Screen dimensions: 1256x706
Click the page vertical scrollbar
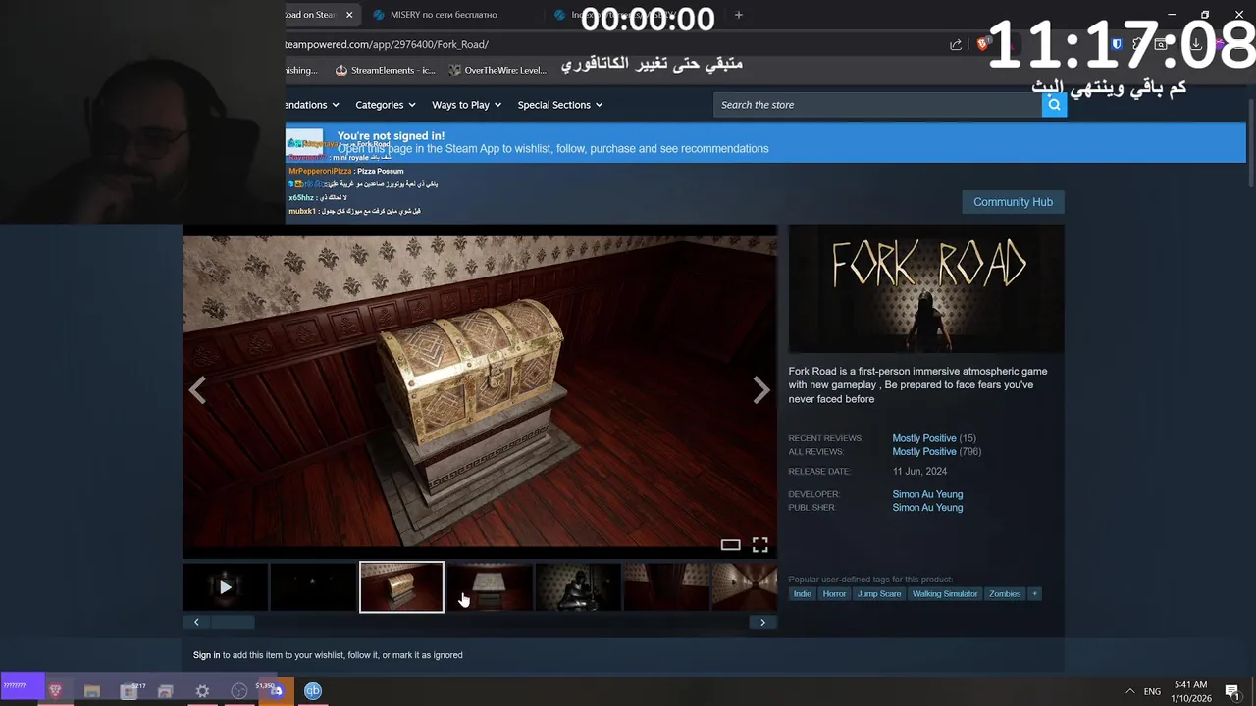tap(1250, 142)
